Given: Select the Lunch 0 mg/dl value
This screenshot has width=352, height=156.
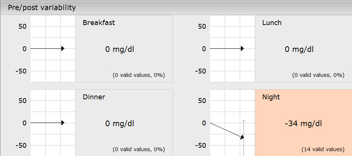Looking at the screenshot, I should tap(299, 49).
